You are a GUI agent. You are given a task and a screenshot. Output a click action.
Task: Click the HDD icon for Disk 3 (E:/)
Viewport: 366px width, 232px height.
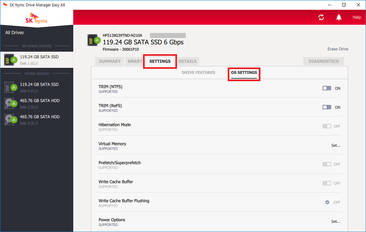click(11, 119)
